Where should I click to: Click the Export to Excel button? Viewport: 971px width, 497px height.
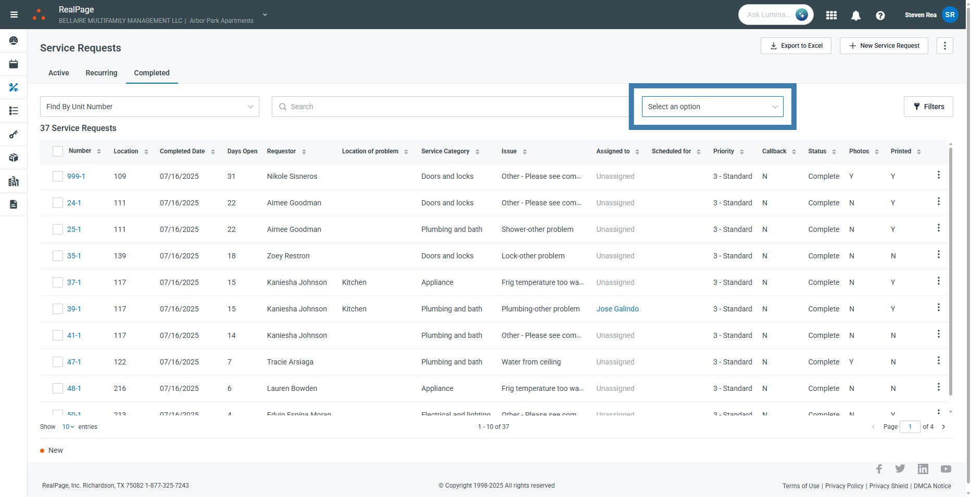pos(796,46)
